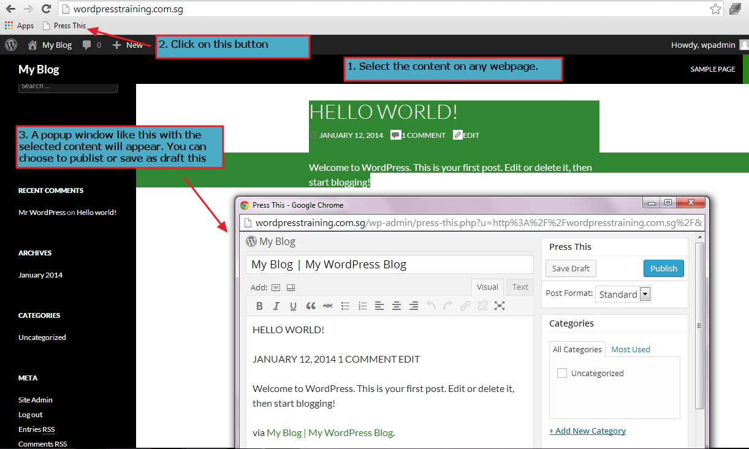Click the unlink icon in the editor
Image resolution: width=749 pixels, height=449 pixels.
pyautogui.click(x=482, y=306)
